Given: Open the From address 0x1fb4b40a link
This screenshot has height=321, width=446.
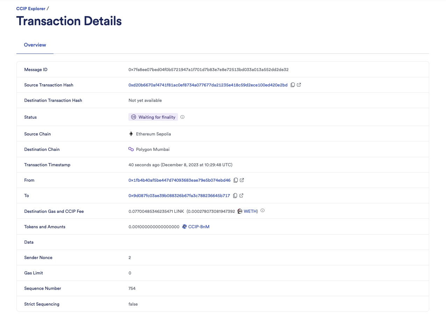Looking at the screenshot, I should (179, 180).
